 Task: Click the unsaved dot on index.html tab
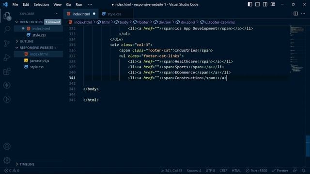(x=94, y=14)
